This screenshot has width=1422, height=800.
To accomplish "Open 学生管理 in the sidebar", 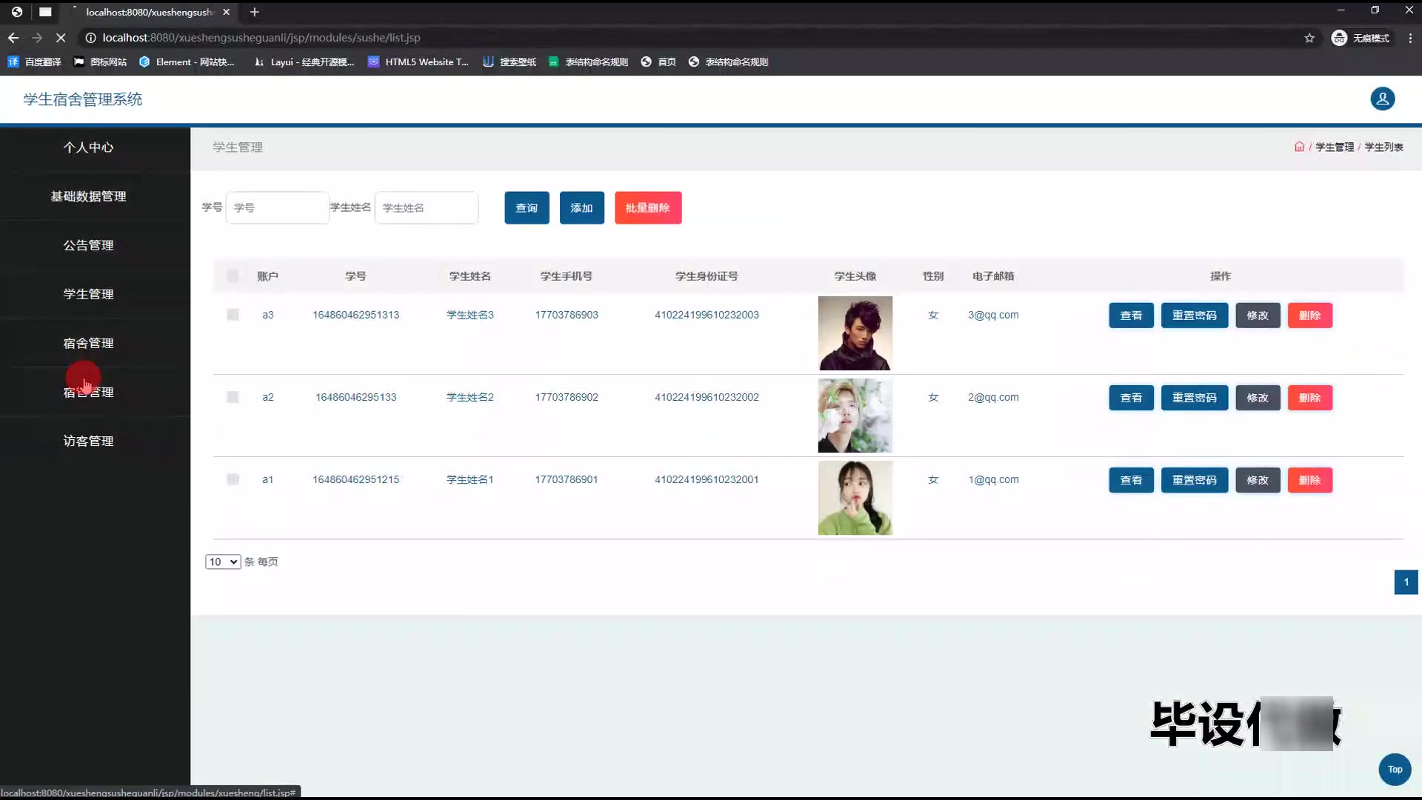I will (x=88, y=294).
